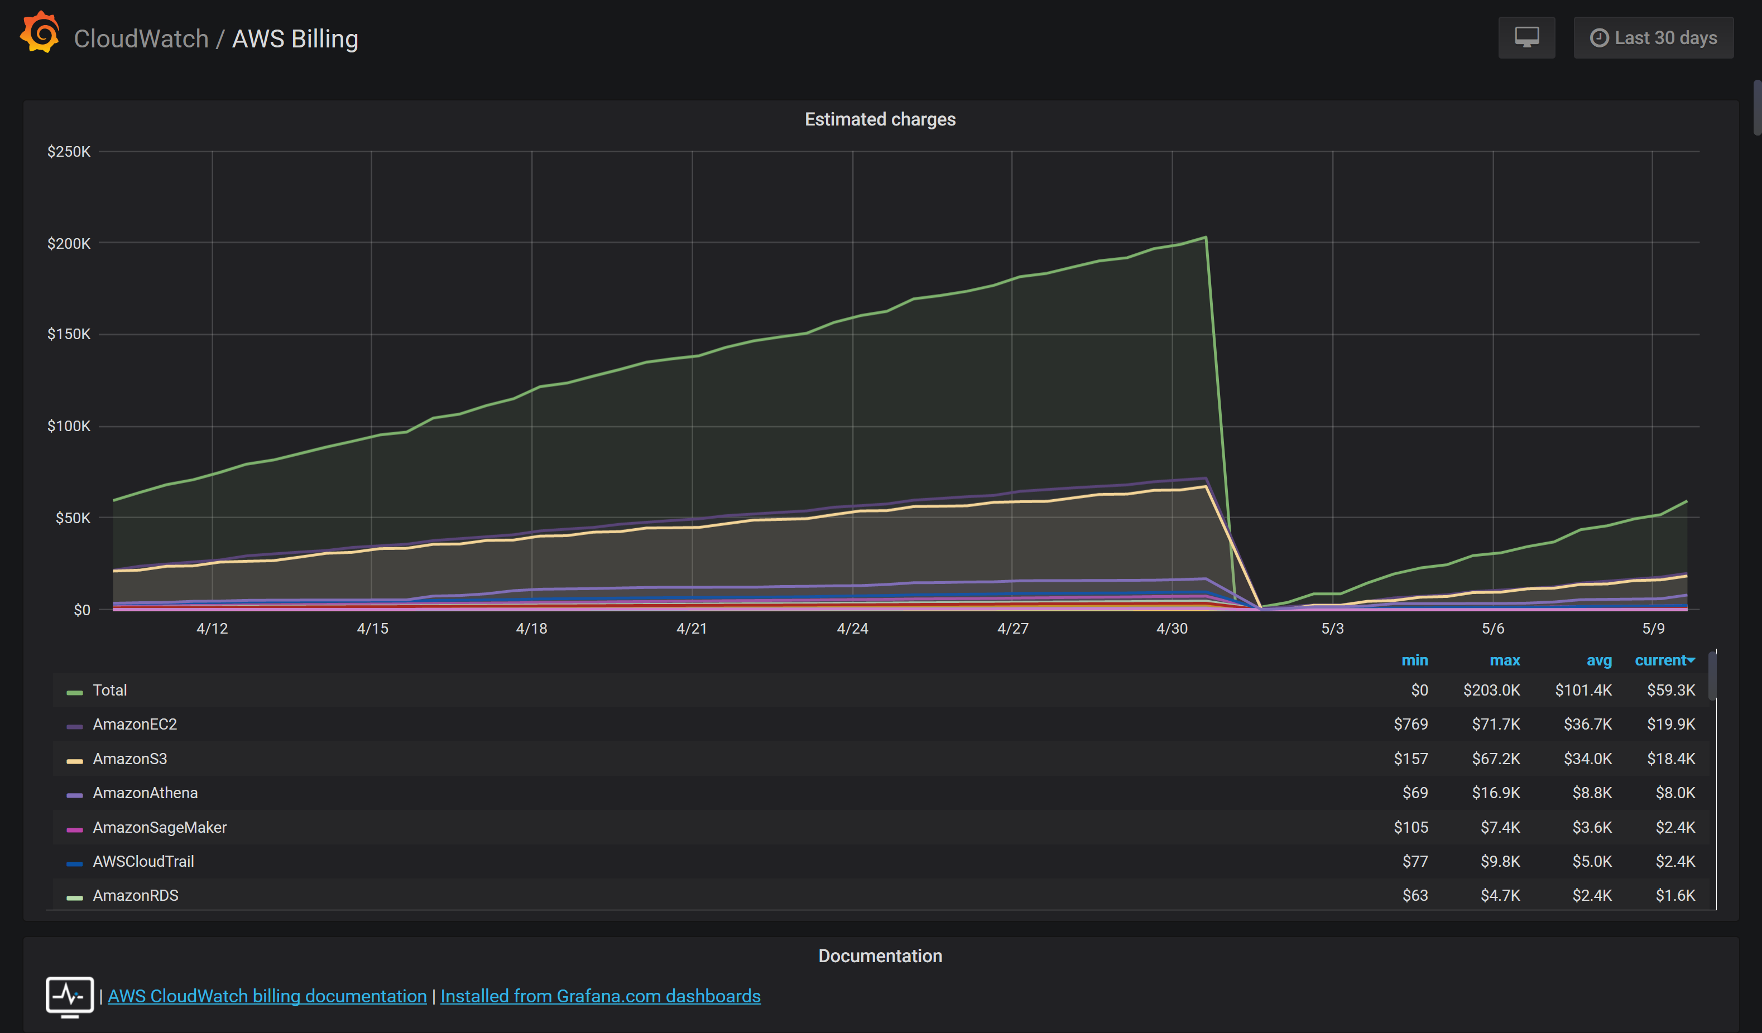The image size is (1762, 1033).
Task: Click the Grafana logo icon
Action: 40,33
